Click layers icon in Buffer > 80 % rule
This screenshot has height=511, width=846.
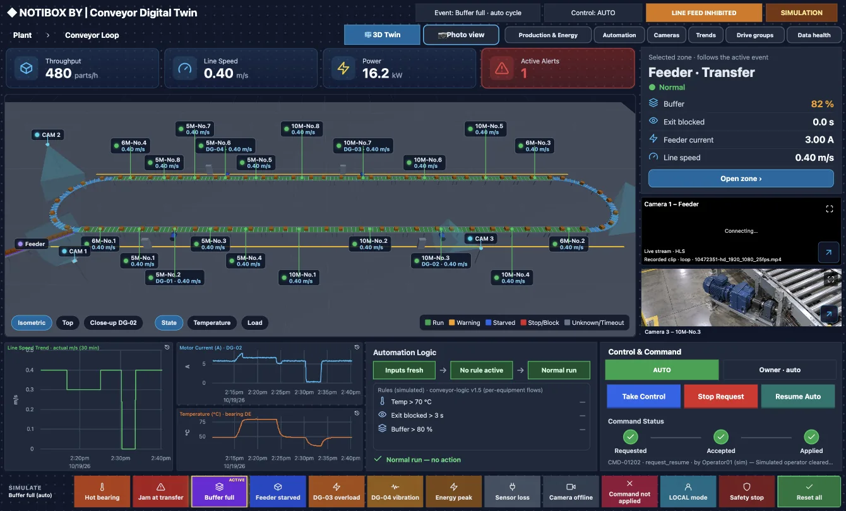coord(382,429)
